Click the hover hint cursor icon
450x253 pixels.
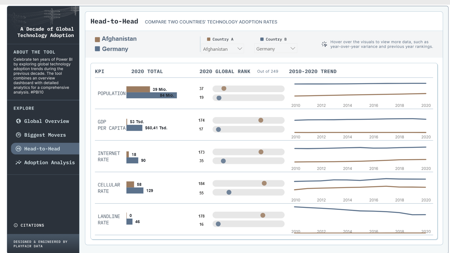[x=324, y=44]
